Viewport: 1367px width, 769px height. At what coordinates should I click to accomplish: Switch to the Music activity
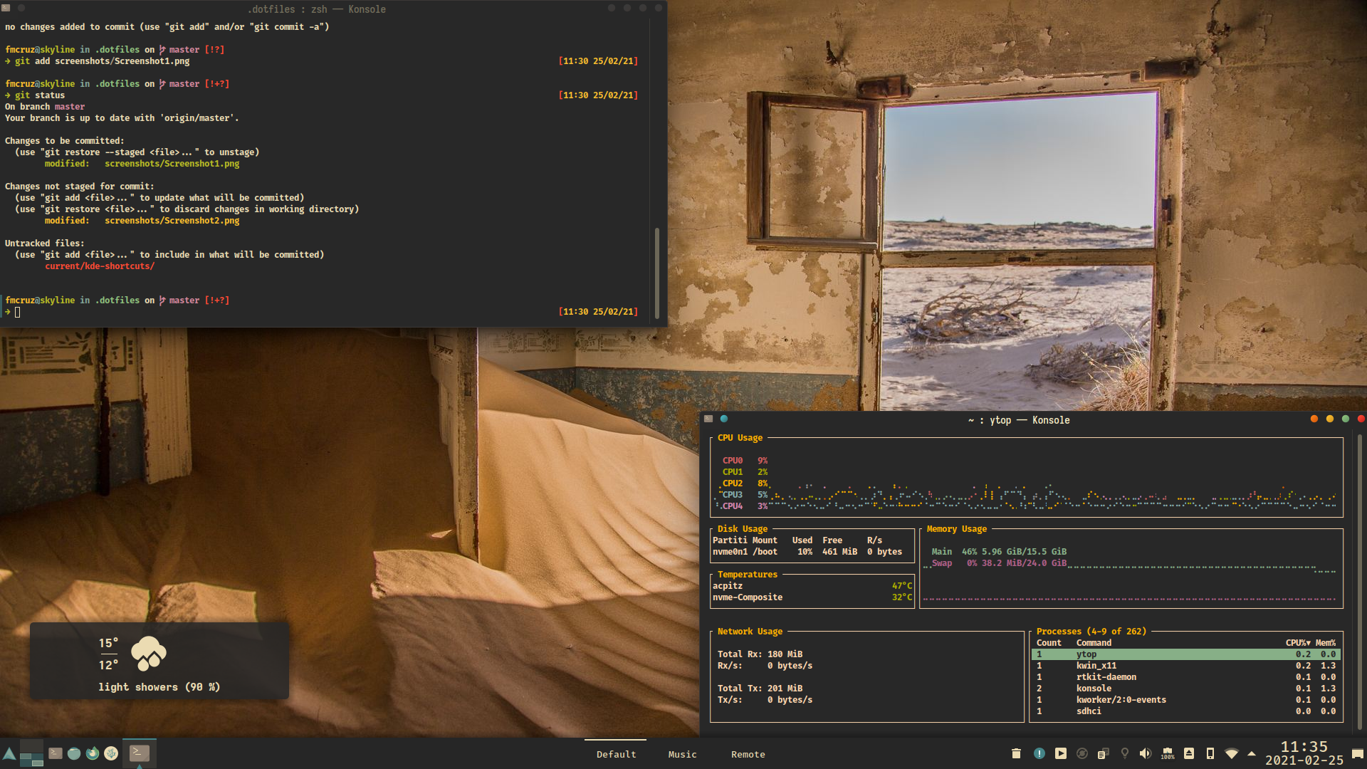[682, 754]
